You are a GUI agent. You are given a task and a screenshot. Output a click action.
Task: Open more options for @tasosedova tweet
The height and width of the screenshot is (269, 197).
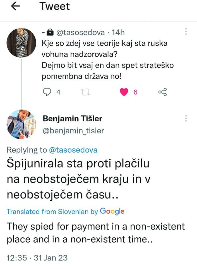[x=186, y=32]
